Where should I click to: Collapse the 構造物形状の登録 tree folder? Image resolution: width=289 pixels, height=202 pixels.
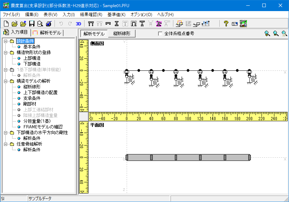tap(5, 53)
